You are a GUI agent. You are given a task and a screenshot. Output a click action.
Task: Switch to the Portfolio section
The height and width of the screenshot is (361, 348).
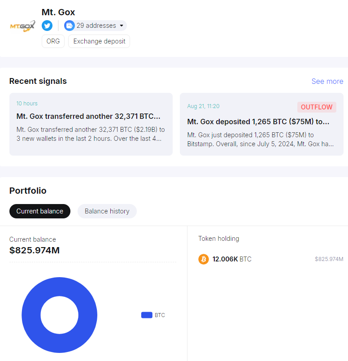(28, 191)
